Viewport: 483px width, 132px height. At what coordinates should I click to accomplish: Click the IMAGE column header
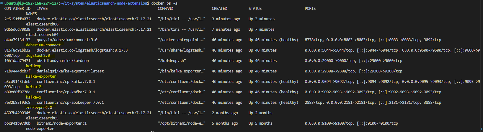point(42,9)
